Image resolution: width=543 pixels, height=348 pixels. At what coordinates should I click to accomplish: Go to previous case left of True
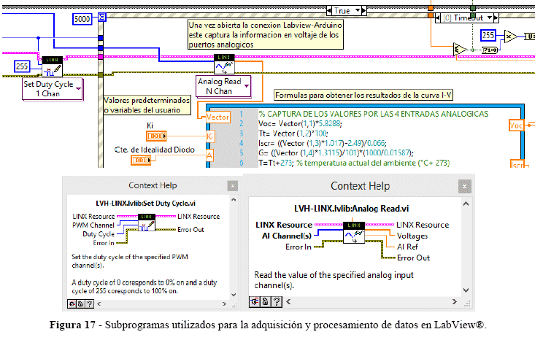point(329,11)
